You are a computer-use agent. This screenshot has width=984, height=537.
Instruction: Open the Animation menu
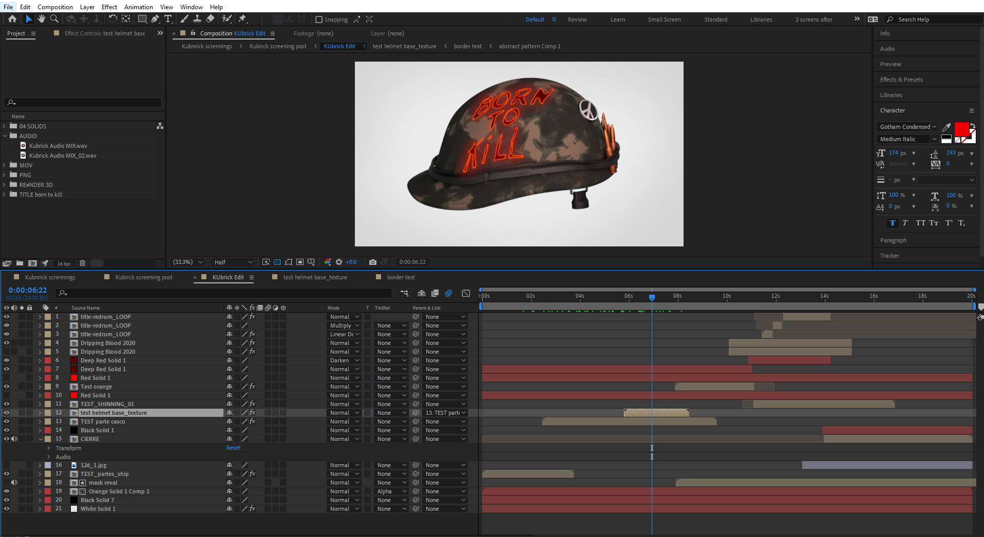click(x=138, y=7)
